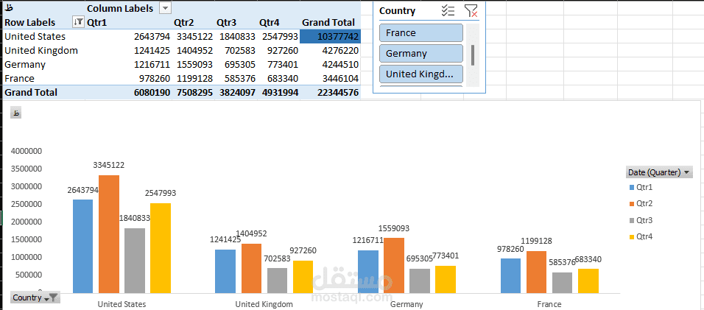Click the yellow Qtr4 legend marker

point(630,236)
